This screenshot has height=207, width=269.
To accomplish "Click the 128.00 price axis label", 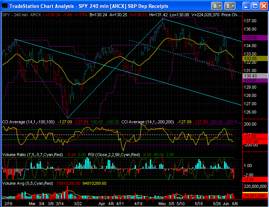I will coord(250,95).
